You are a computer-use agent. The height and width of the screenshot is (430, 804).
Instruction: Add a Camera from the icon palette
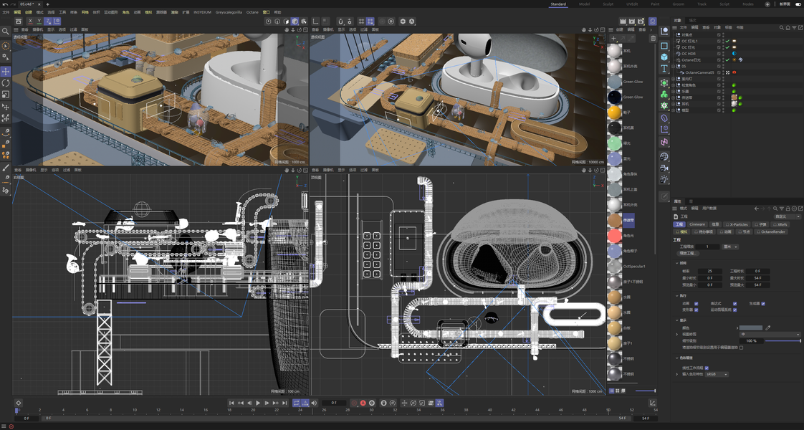point(664,168)
